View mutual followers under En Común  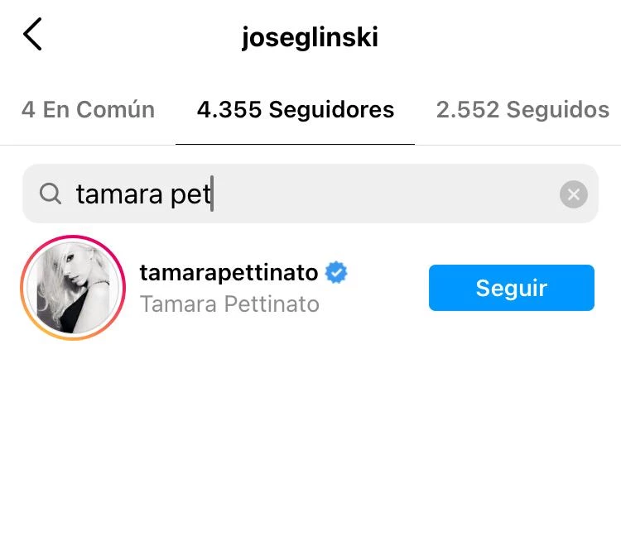pyautogui.click(x=88, y=110)
